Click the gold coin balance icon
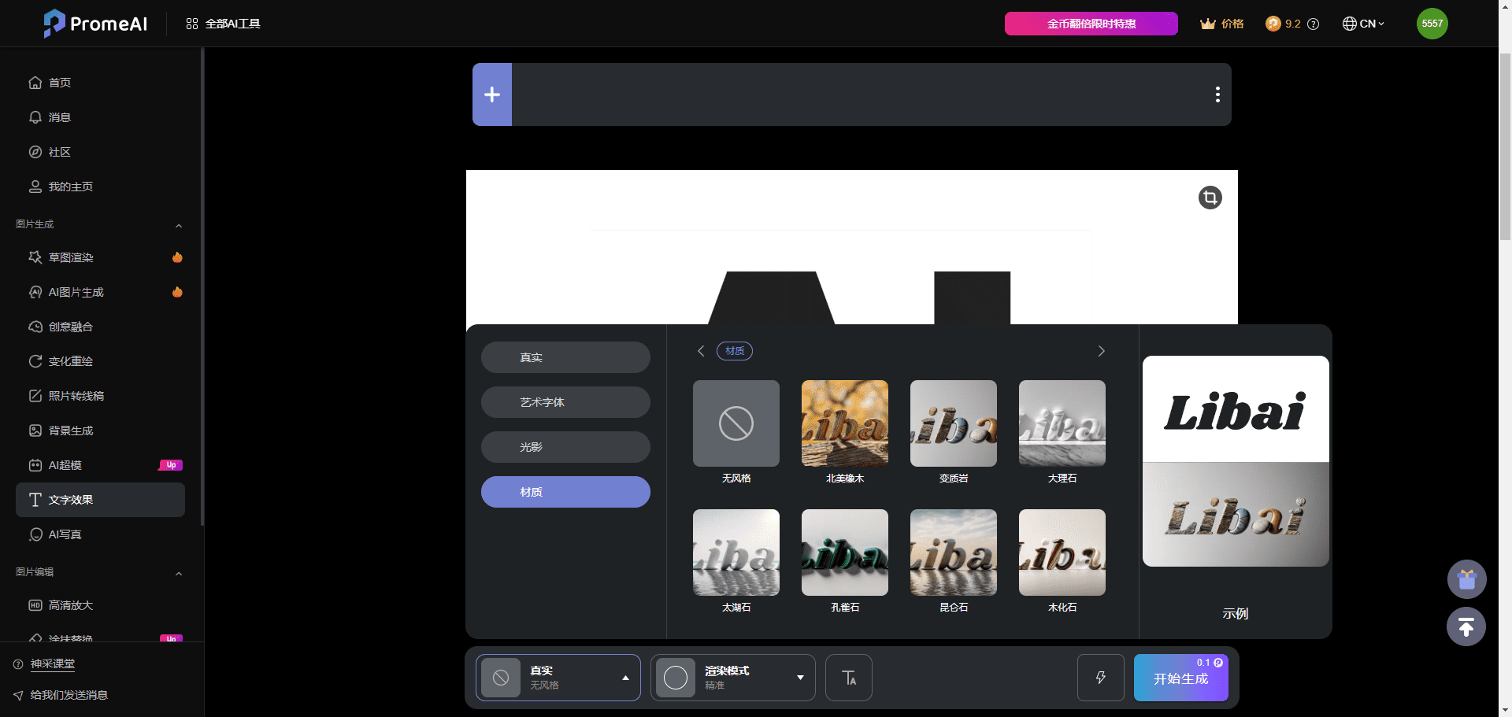 [x=1273, y=24]
